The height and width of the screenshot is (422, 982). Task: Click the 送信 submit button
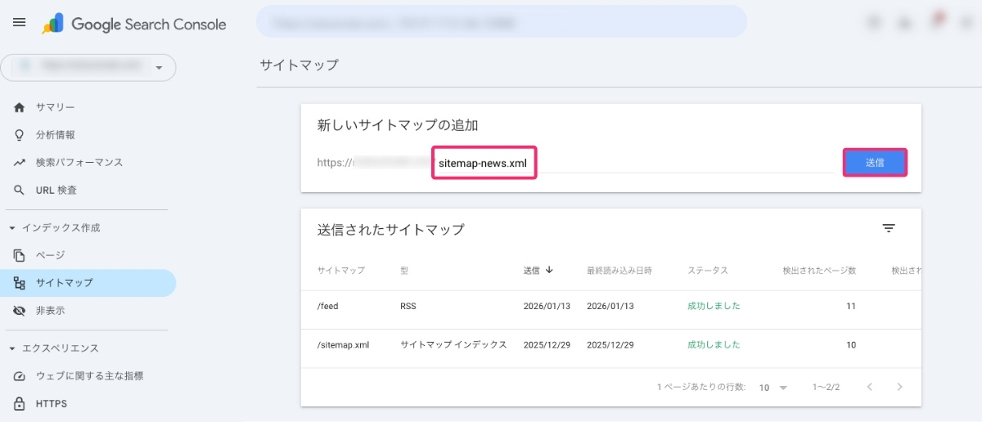(x=875, y=163)
